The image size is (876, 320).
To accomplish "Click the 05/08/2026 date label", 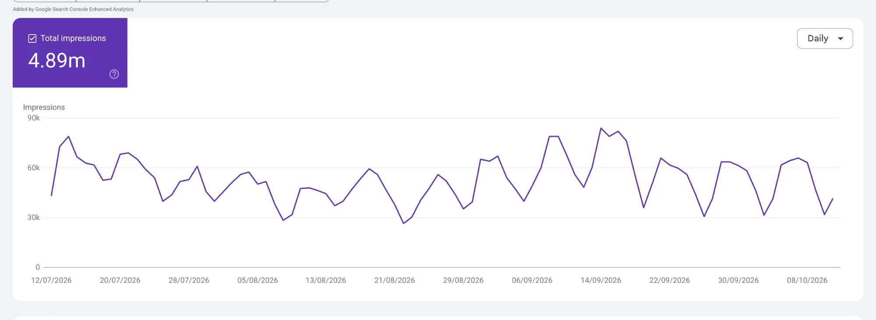I will [258, 280].
